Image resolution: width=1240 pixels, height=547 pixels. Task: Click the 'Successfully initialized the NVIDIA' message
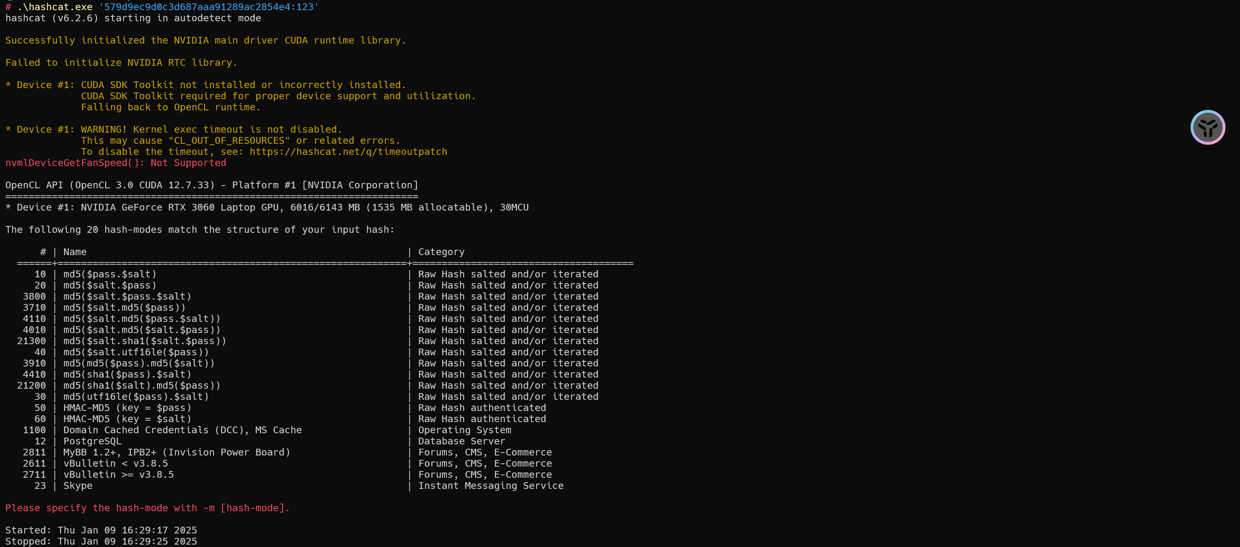[206, 41]
